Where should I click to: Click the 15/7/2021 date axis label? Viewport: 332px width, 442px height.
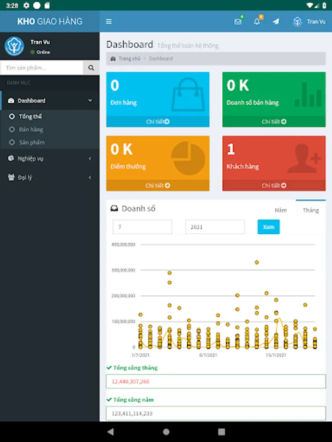[276, 355]
